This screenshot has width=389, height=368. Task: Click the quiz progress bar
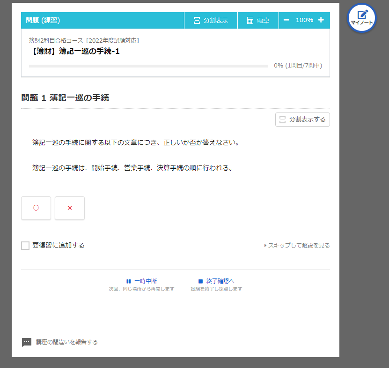(148, 66)
